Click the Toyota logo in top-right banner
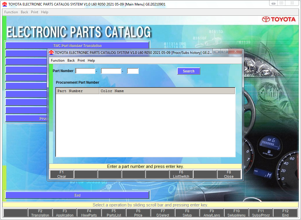 point(279,19)
